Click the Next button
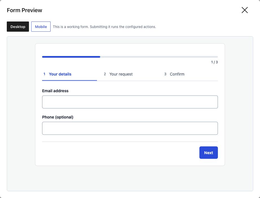The image size is (260, 198). click(x=209, y=152)
